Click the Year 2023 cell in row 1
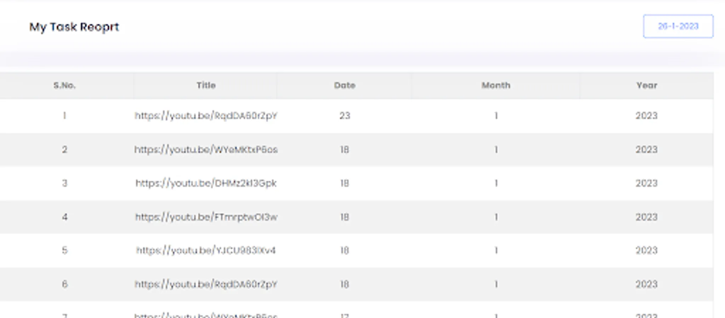This screenshot has height=318, width=725. [x=646, y=116]
